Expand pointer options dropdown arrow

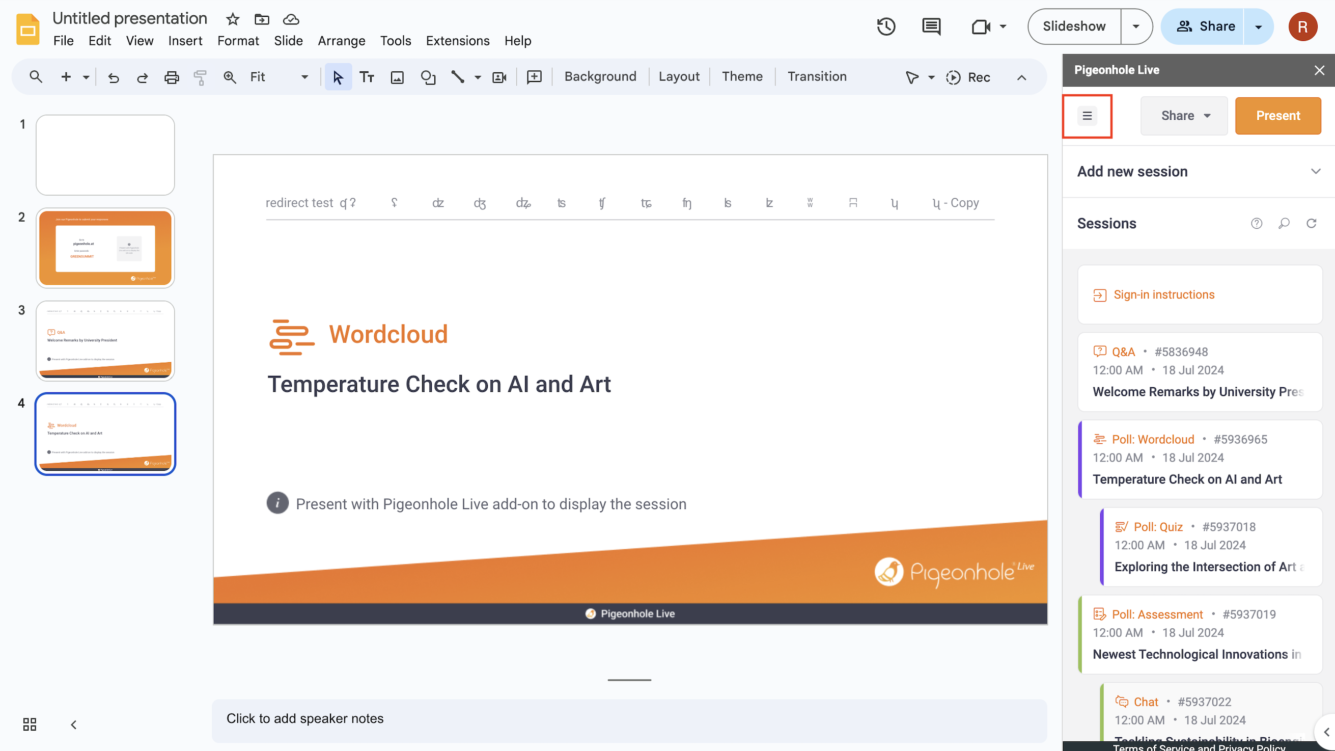pyautogui.click(x=931, y=77)
